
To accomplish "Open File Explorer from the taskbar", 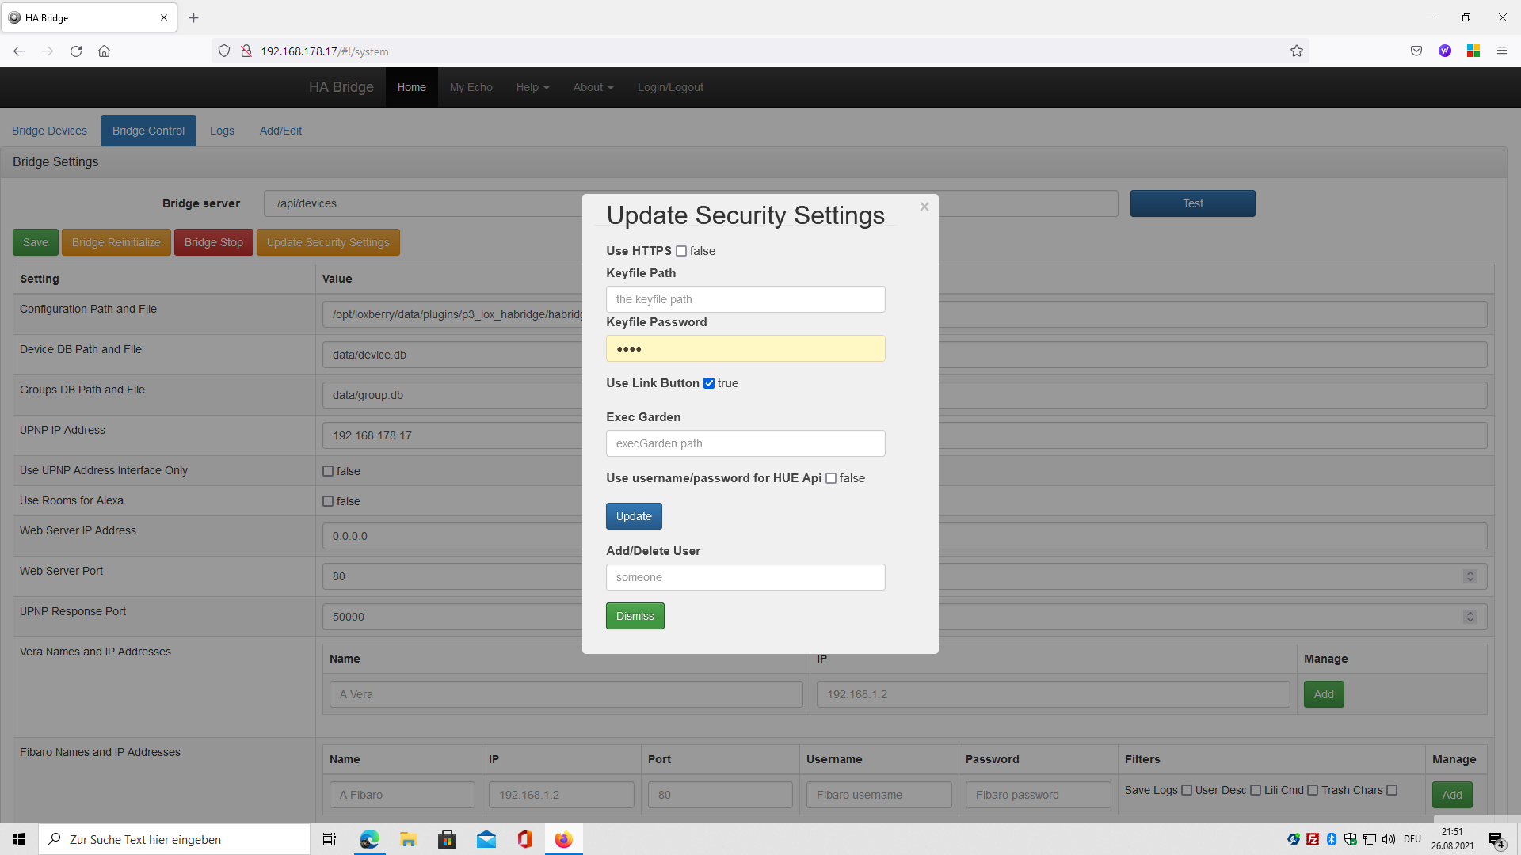I will 408,839.
